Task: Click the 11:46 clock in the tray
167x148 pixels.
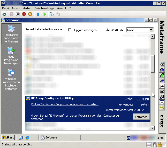Action: (x=160, y=138)
